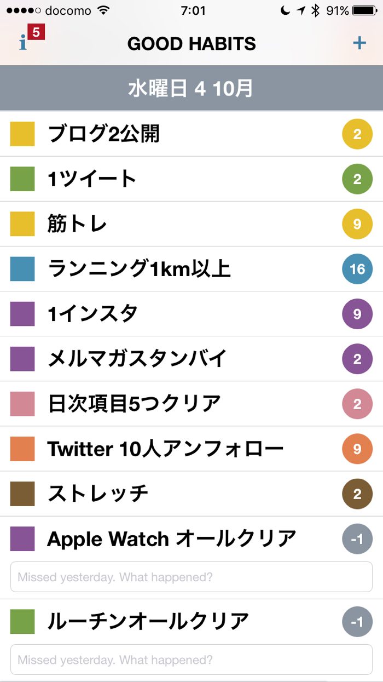The height and width of the screenshot is (682, 383).
Task: Tap the brown streak badge for ストレッチ
Action: 357,494
